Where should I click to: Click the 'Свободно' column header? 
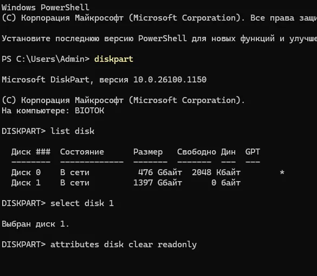197,152
